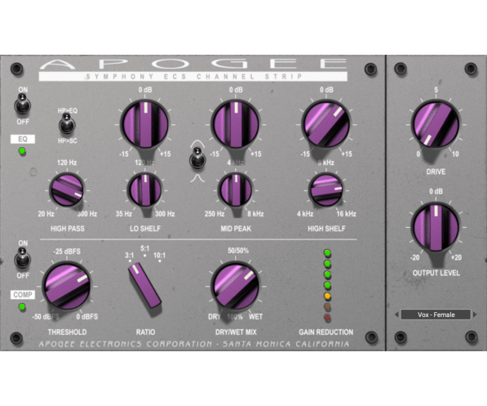Click the compressor Threshold knob
487x406 pixels.
[67, 286]
